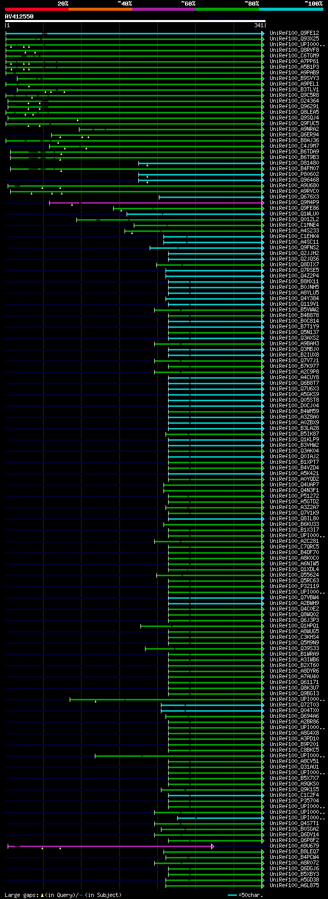Image resolution: width=328 pixels, height=899 pixels.
Task: Select label UniRef100_A9NRA2
Action: pyautogui.click(x=294, y=129)
